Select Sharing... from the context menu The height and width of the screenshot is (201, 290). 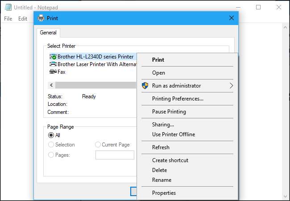point(163,125)
